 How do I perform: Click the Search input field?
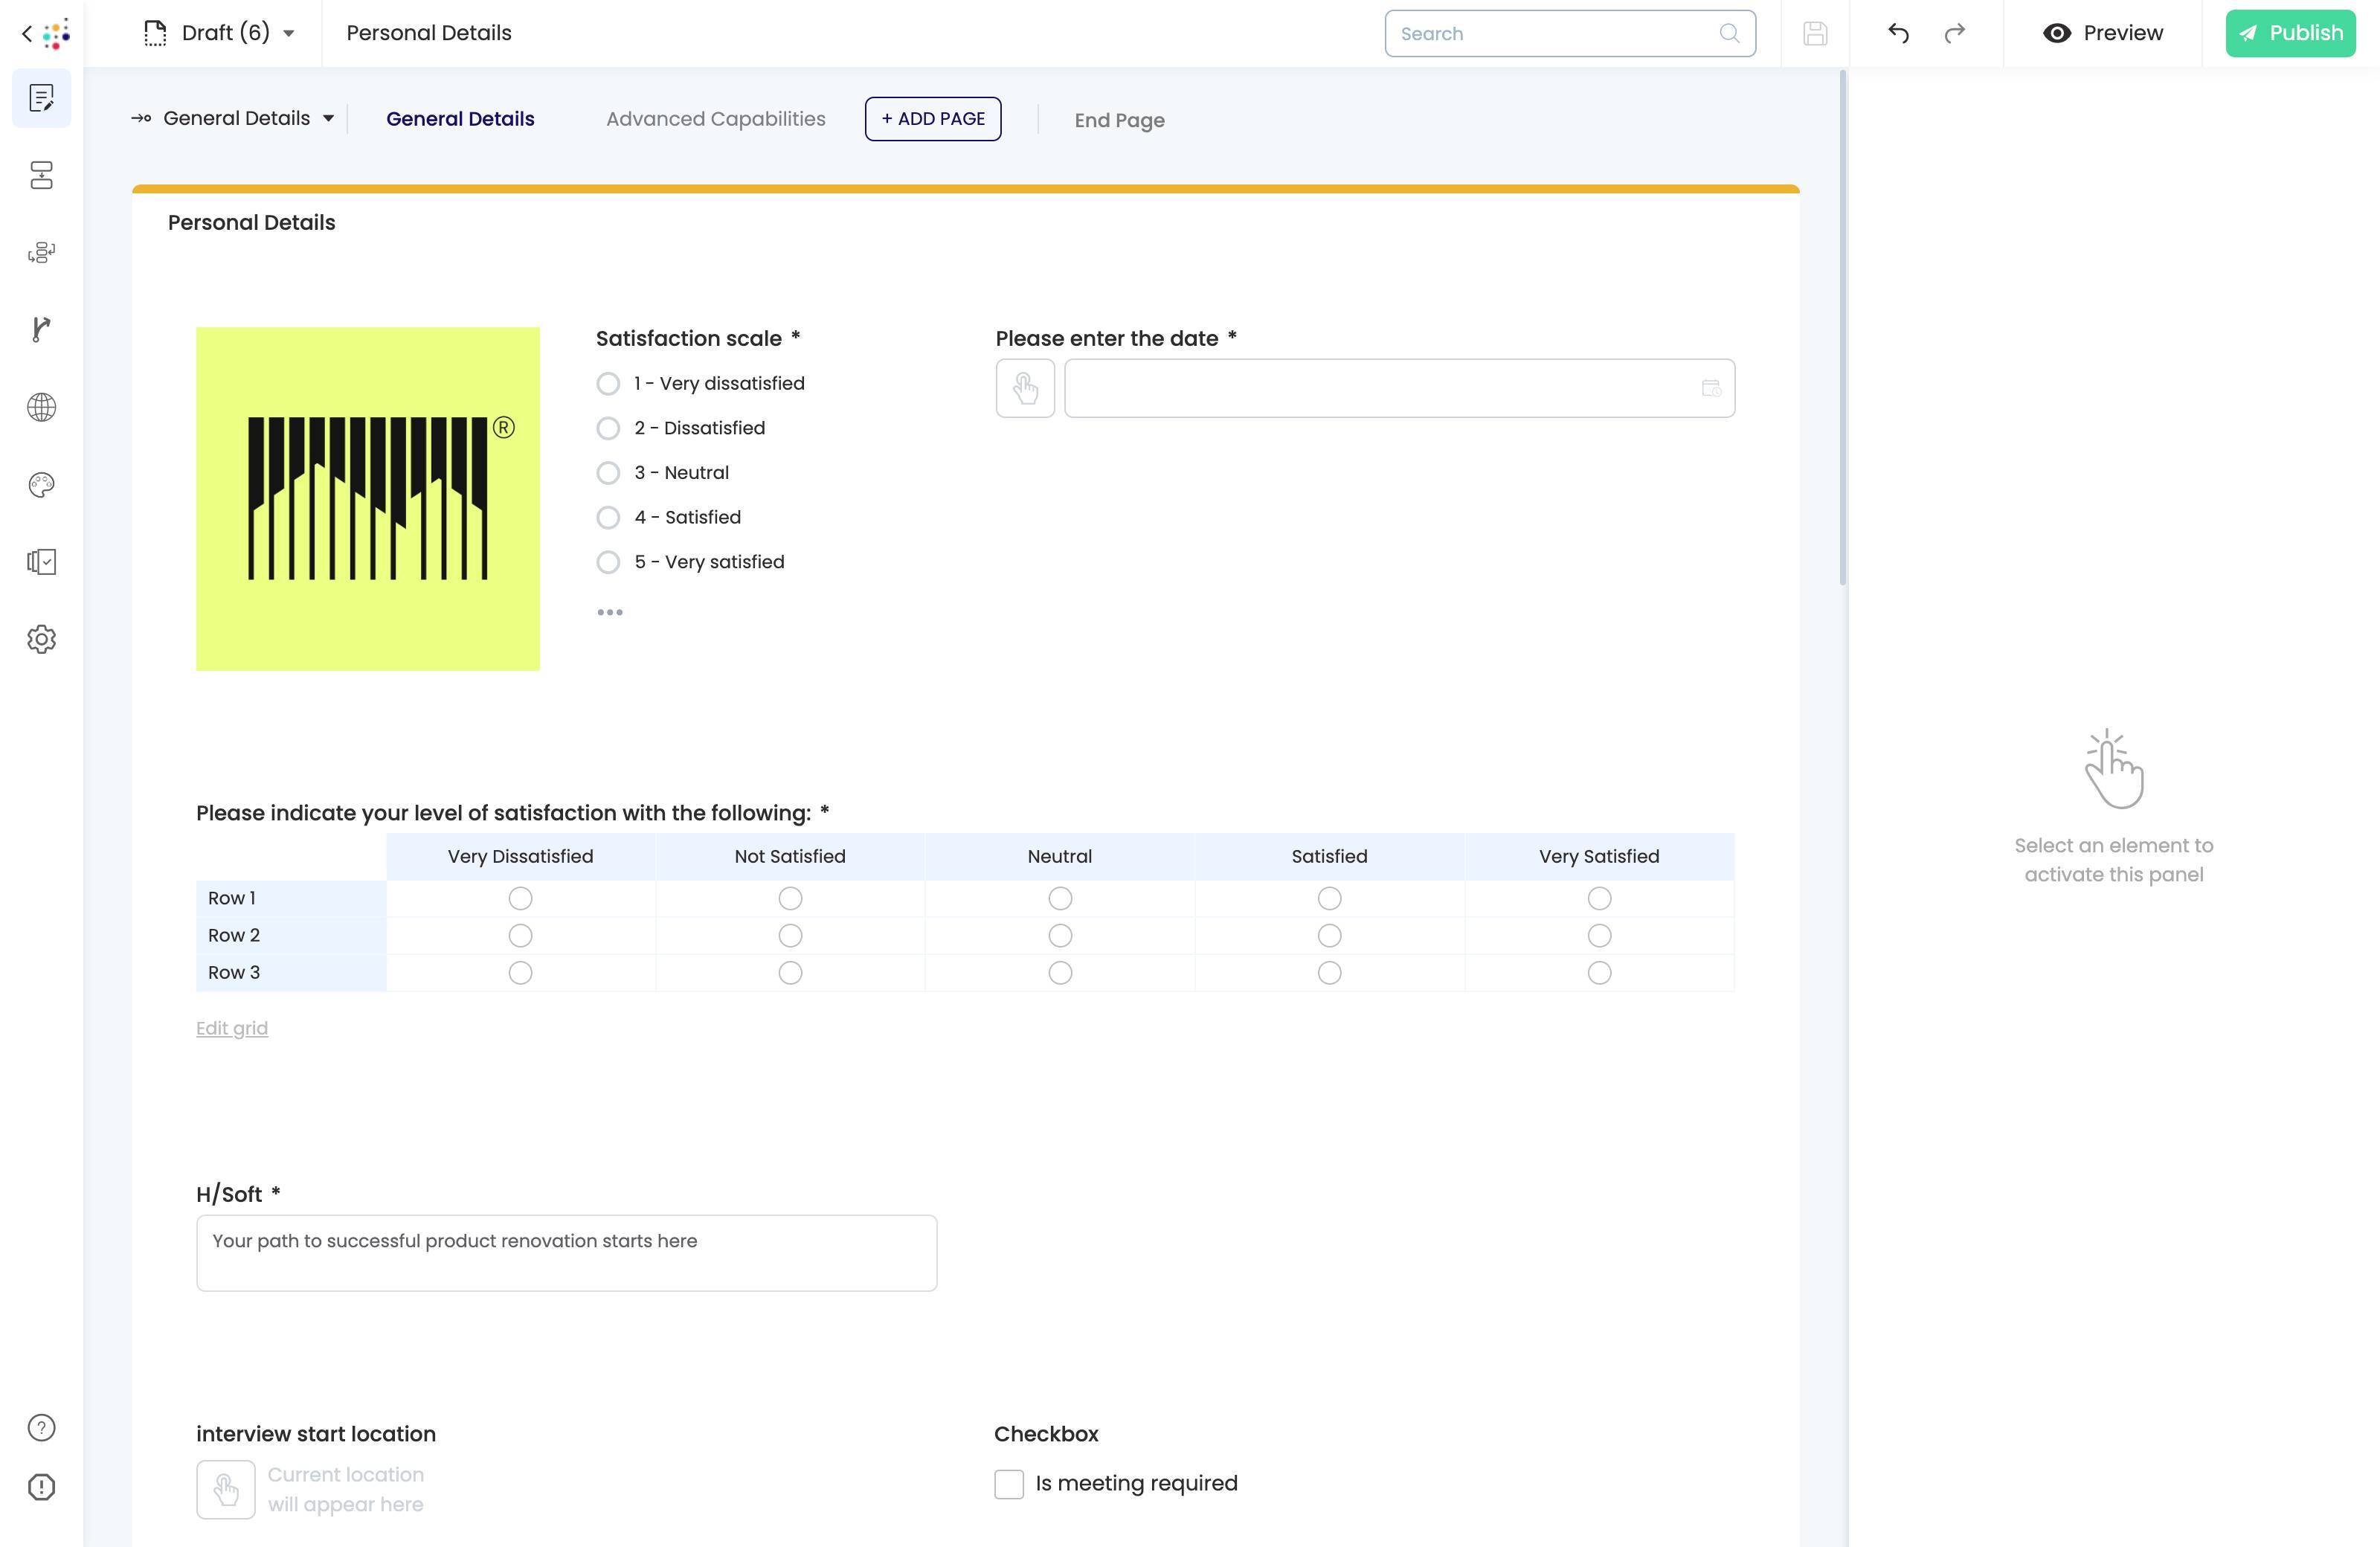tap(1570, 34)
